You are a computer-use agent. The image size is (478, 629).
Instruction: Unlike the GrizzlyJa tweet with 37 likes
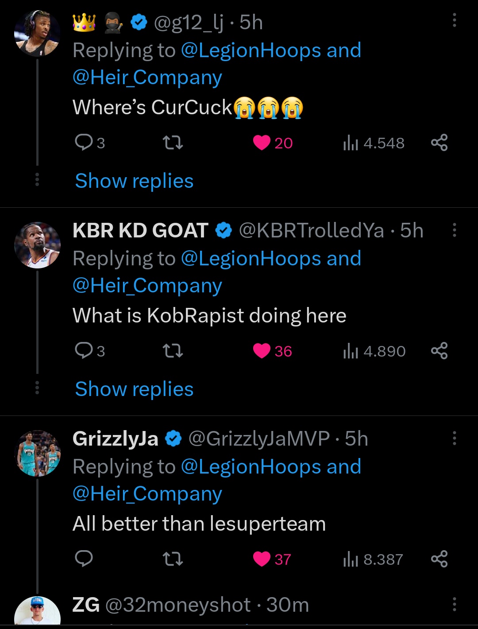tap(262, 559)
